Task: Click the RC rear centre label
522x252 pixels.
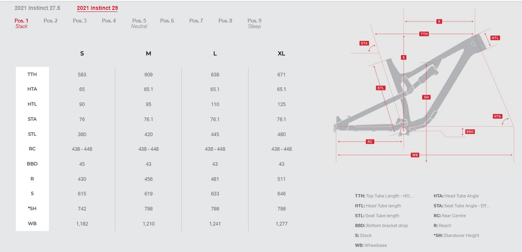Action: pos(370,142)
